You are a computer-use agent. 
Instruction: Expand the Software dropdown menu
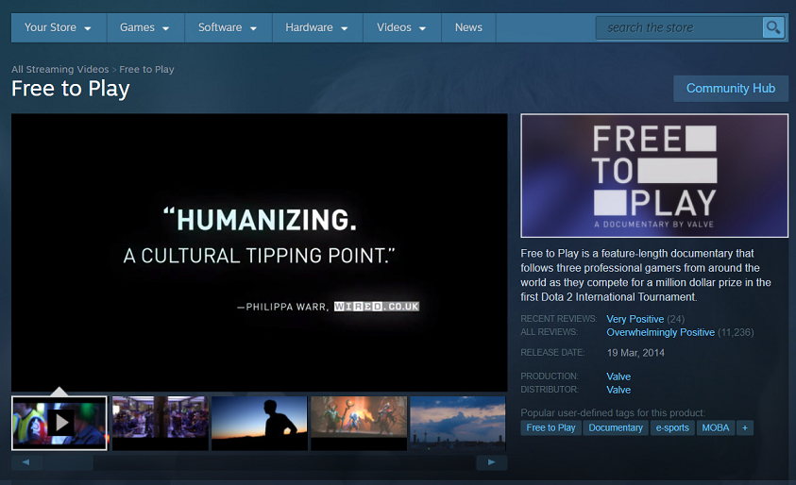(x=228, y=27)
